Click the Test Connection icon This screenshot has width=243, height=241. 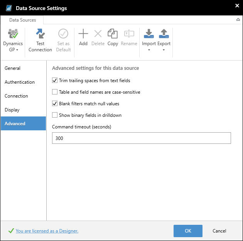click(40, 34)
